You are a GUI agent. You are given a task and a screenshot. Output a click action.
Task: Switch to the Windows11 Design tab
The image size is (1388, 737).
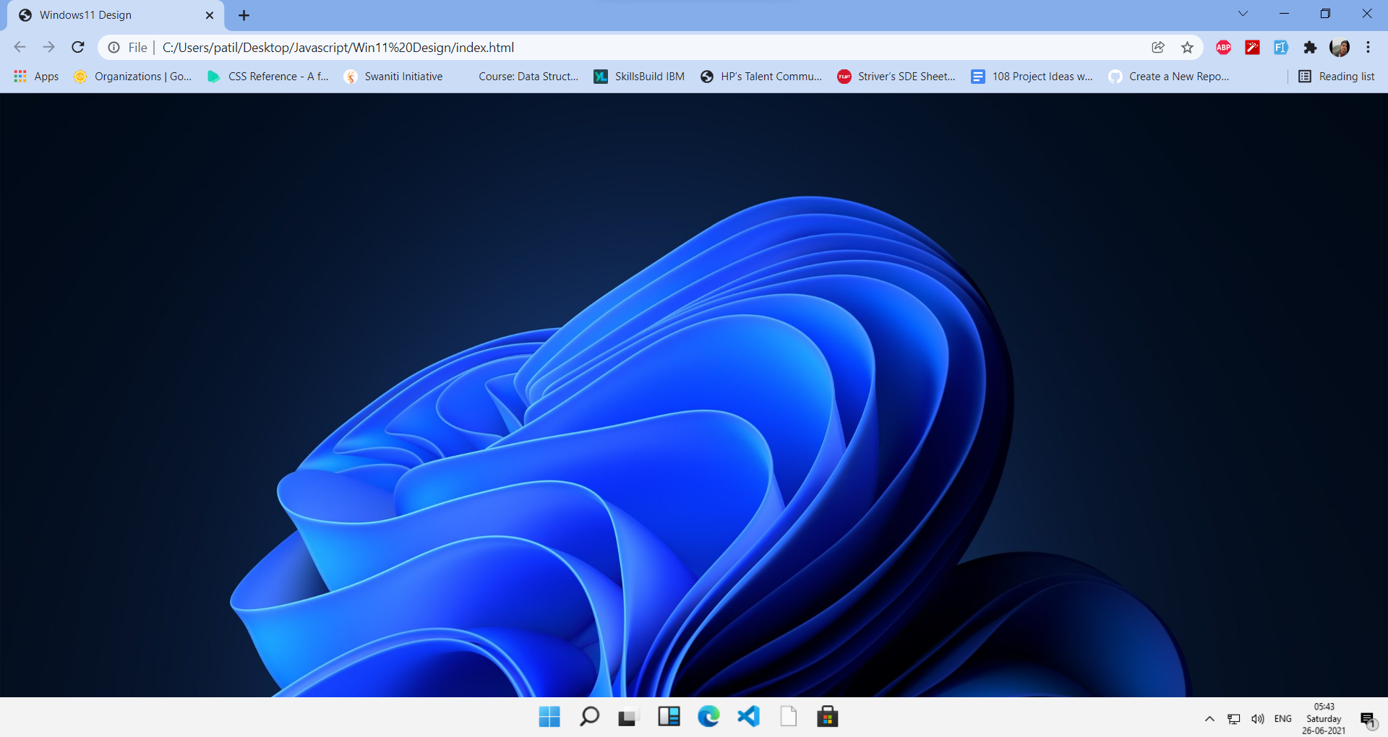coord(87,14)
